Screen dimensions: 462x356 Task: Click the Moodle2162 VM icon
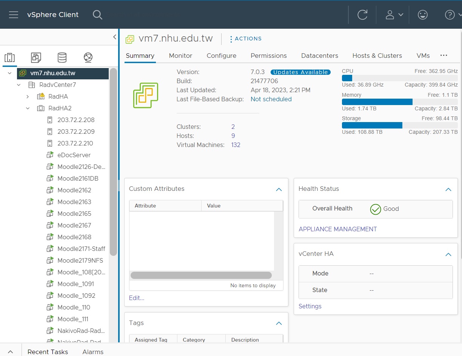coord(50,190)
